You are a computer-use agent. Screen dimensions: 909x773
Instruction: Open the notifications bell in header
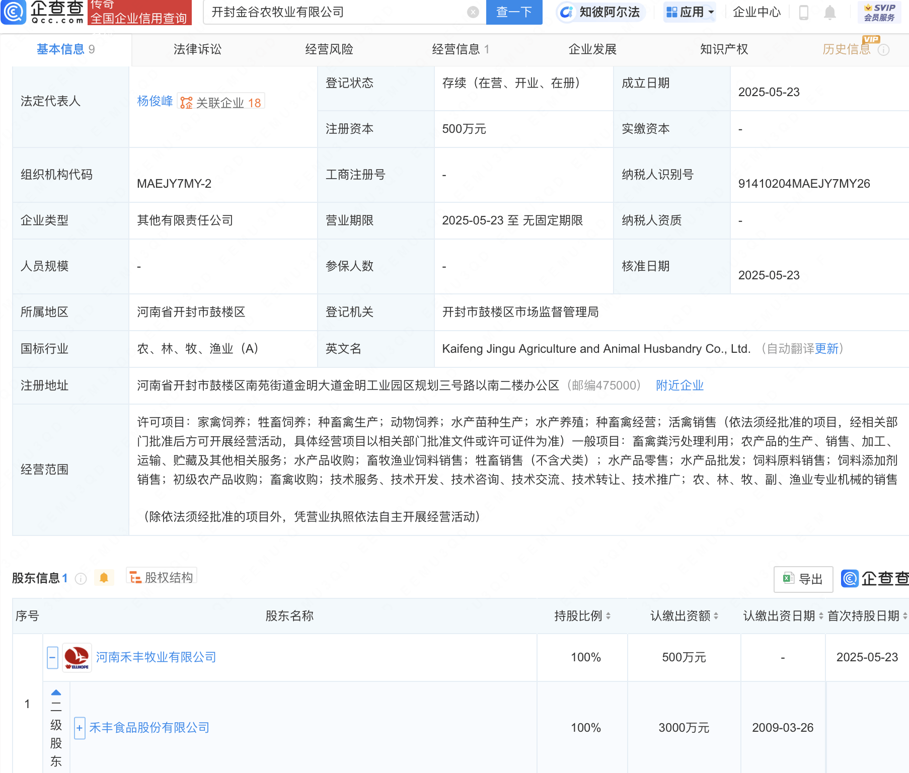click(x=829, y=12)
